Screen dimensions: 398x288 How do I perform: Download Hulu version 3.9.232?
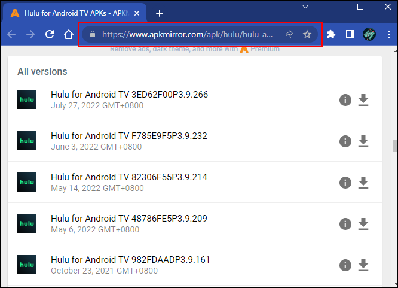click(363, 141)
